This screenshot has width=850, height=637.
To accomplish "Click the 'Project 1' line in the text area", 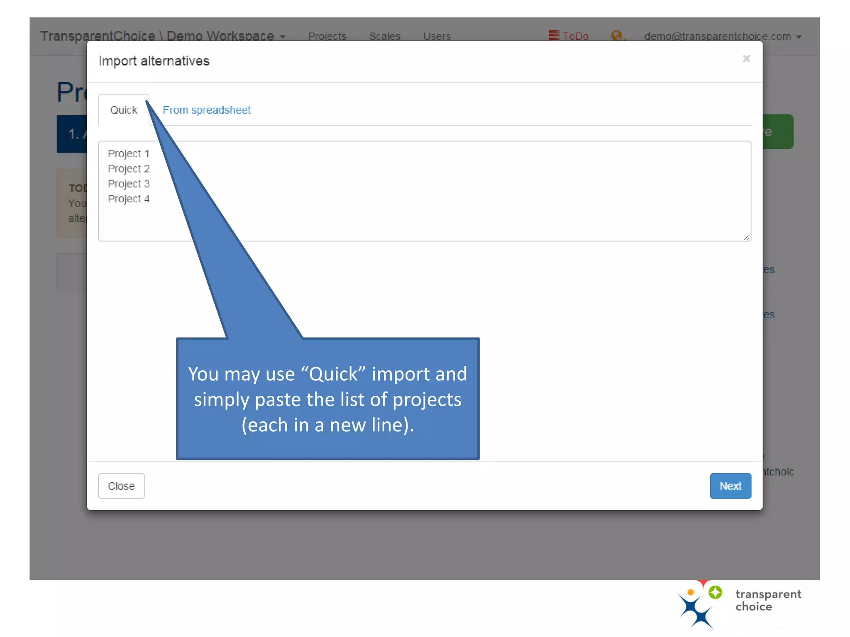I will tap(128, 153).
